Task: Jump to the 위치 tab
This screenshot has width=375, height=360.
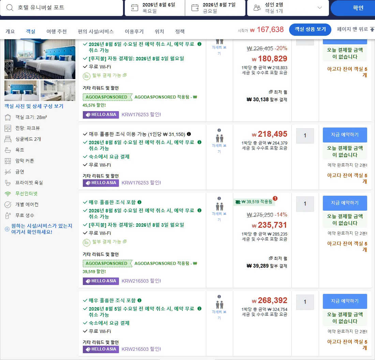Action: click(159, 31)
